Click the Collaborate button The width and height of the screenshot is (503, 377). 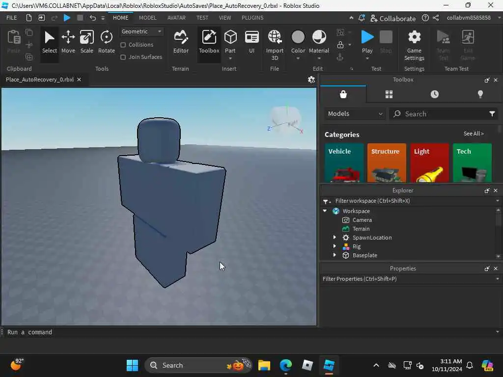[393, 18]
